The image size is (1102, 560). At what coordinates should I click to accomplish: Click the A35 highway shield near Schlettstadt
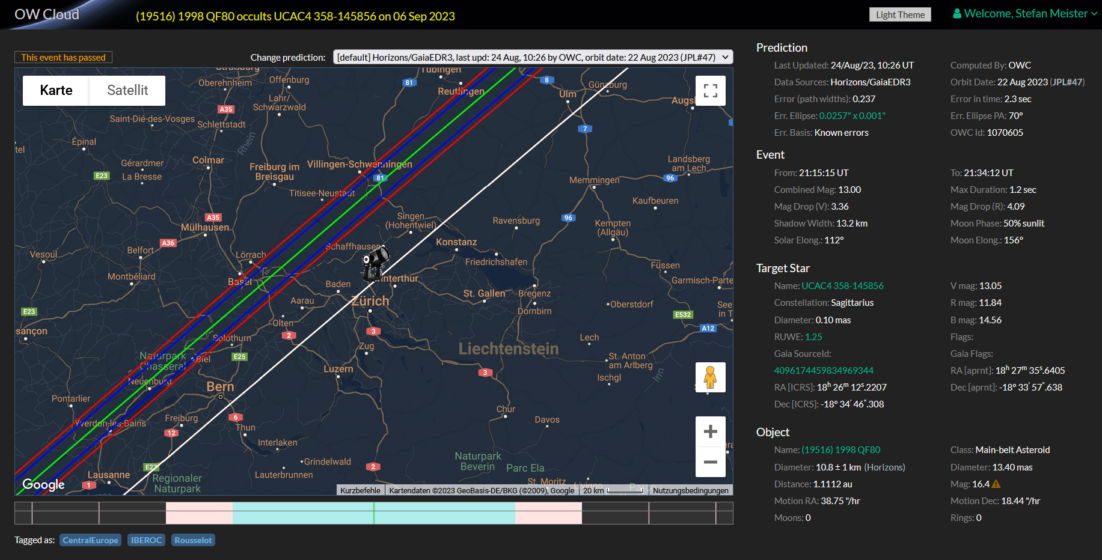pos(226,109)
